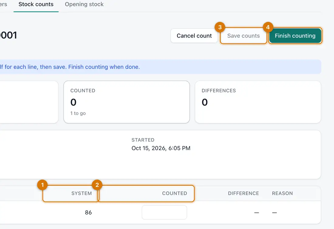The width and height of the screenshot is (334, 229).
Task: Click the blue instruction banner text
Action: pos(70,67)
